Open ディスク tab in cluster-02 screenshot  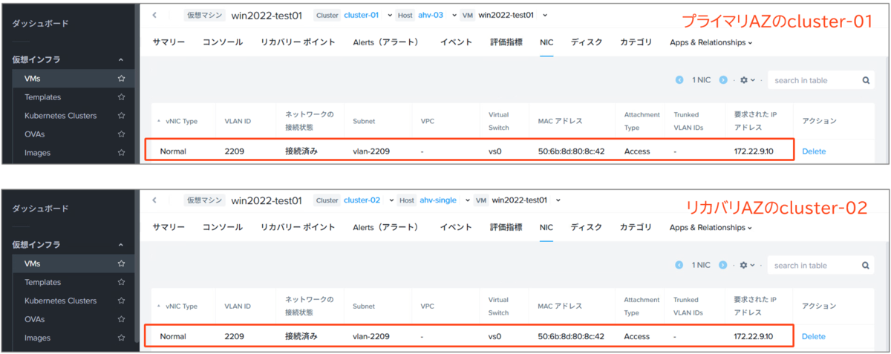(x=587, y=227)
